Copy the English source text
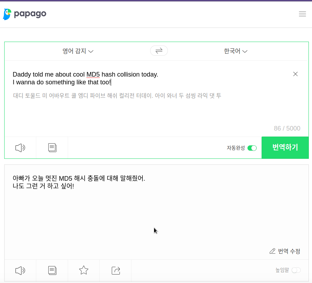This screenshot has width=312, height=283. [52, 148]
